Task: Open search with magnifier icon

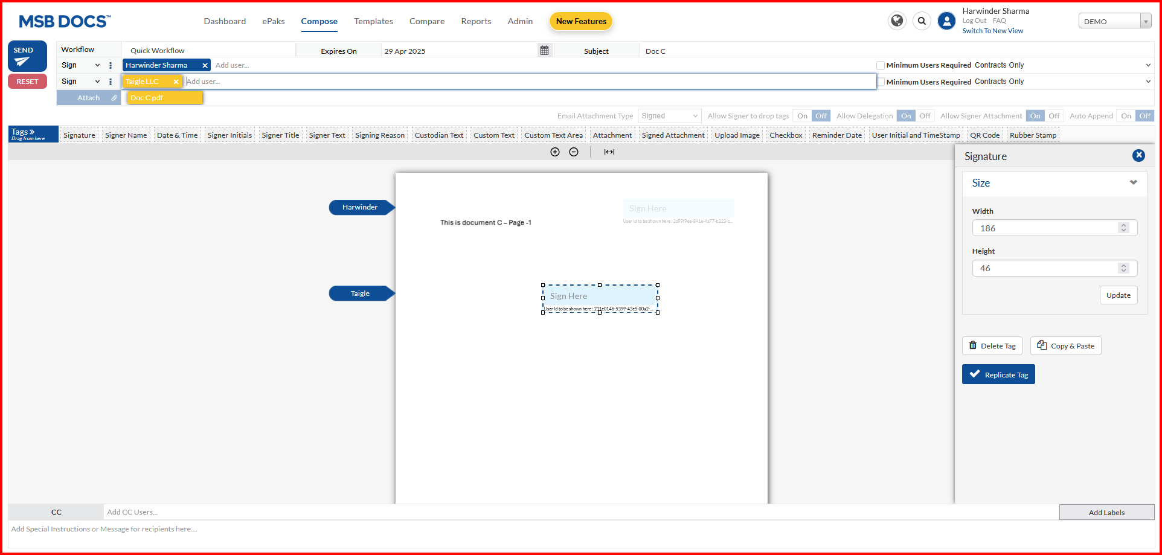Action: (922, 21)
